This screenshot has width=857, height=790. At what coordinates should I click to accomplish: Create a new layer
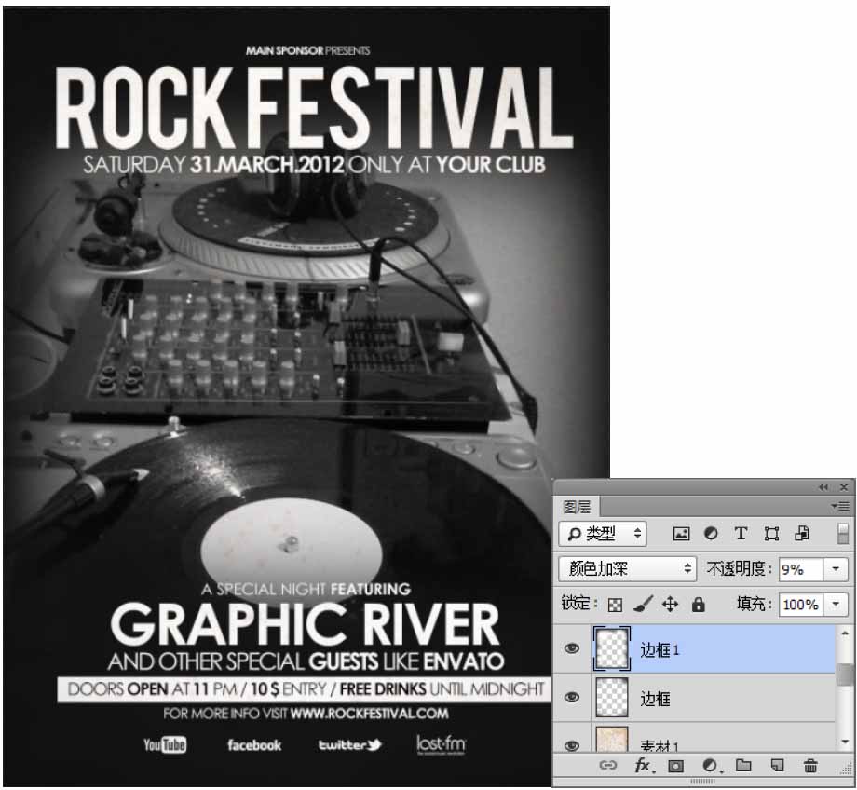pyautogui.click(x=777, y=766)
